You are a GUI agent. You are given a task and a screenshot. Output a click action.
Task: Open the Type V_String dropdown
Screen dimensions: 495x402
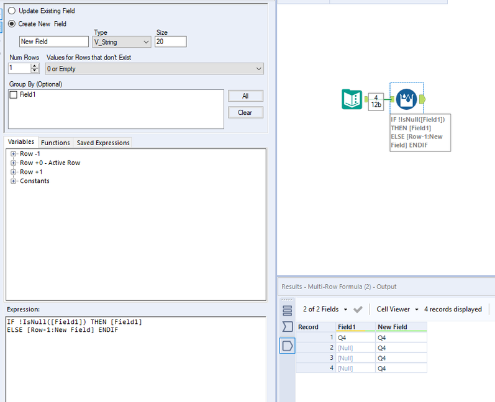pos(122,42)
